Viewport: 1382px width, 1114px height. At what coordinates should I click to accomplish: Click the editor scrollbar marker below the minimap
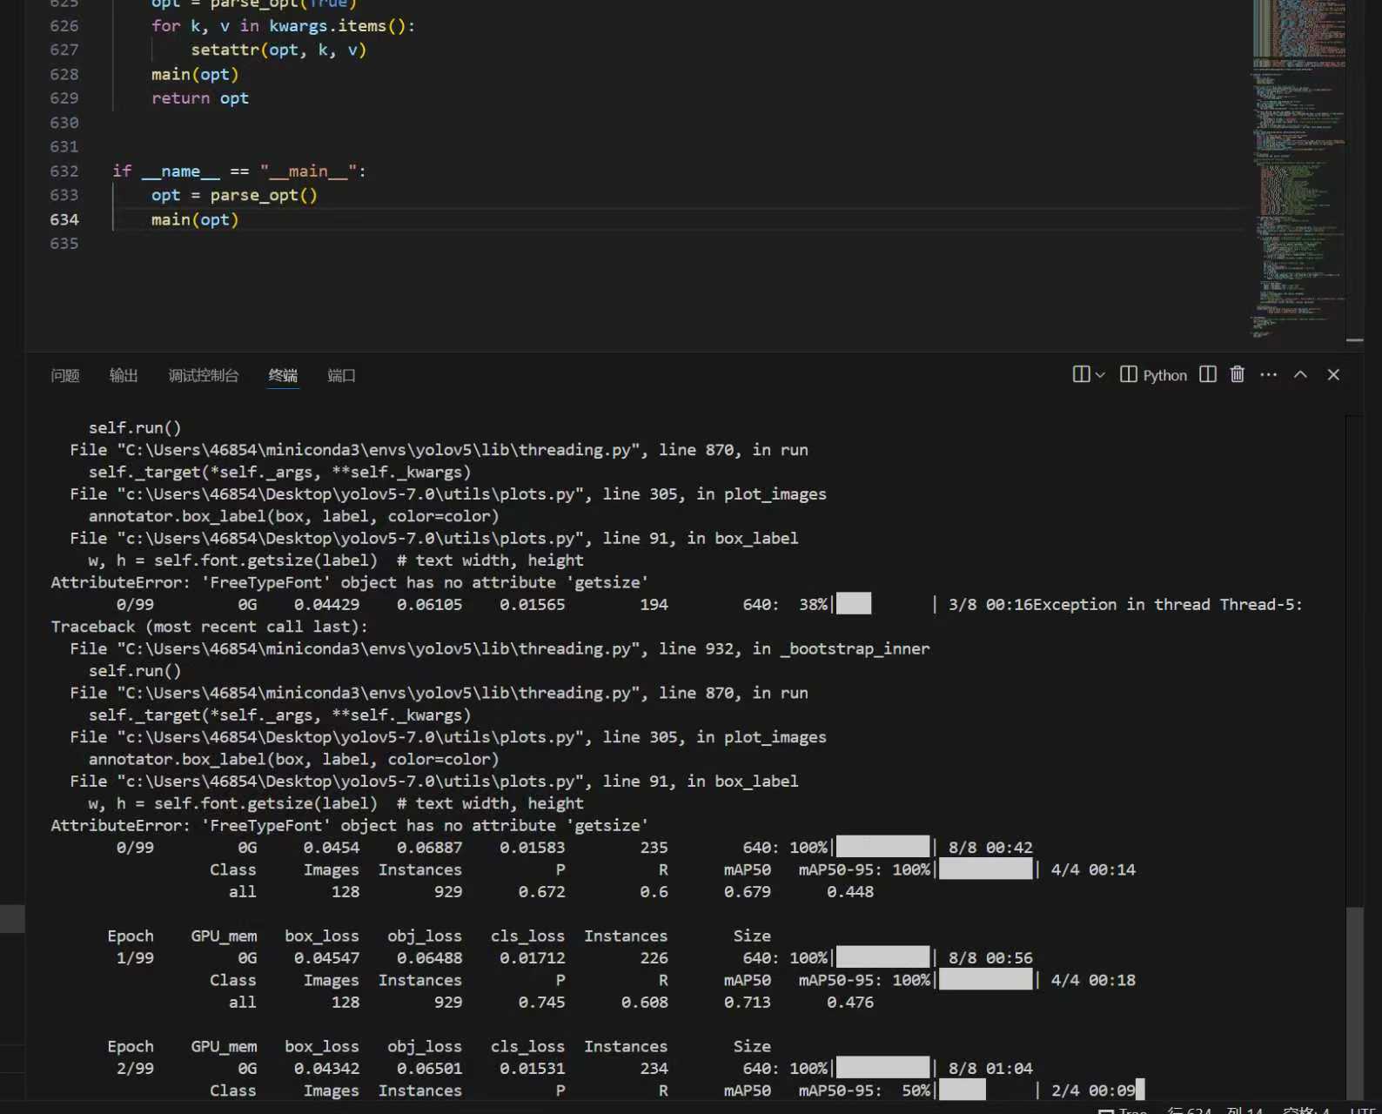click(x=1354, y=340)
